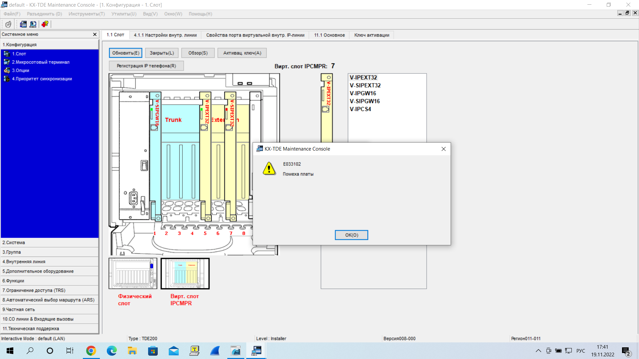Open Windows taskbar search

tap(30, 351)
